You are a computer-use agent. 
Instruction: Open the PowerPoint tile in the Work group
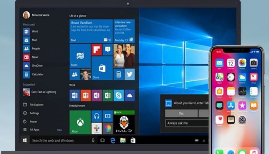85,95
